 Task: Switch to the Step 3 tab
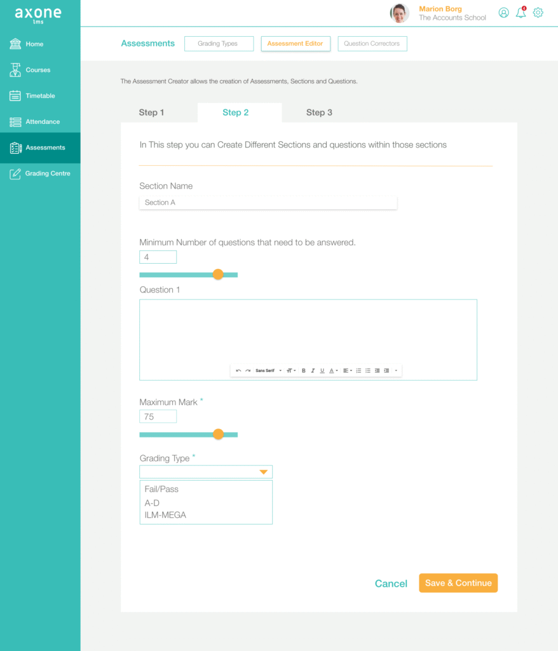click(319, 113)
